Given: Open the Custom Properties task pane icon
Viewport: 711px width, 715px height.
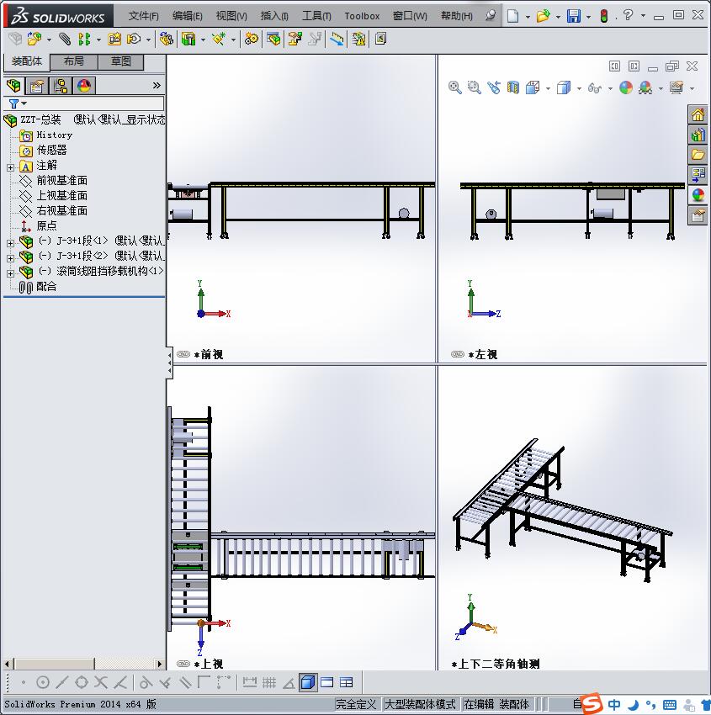Looking at the screenshot, I should coord(698,214).
